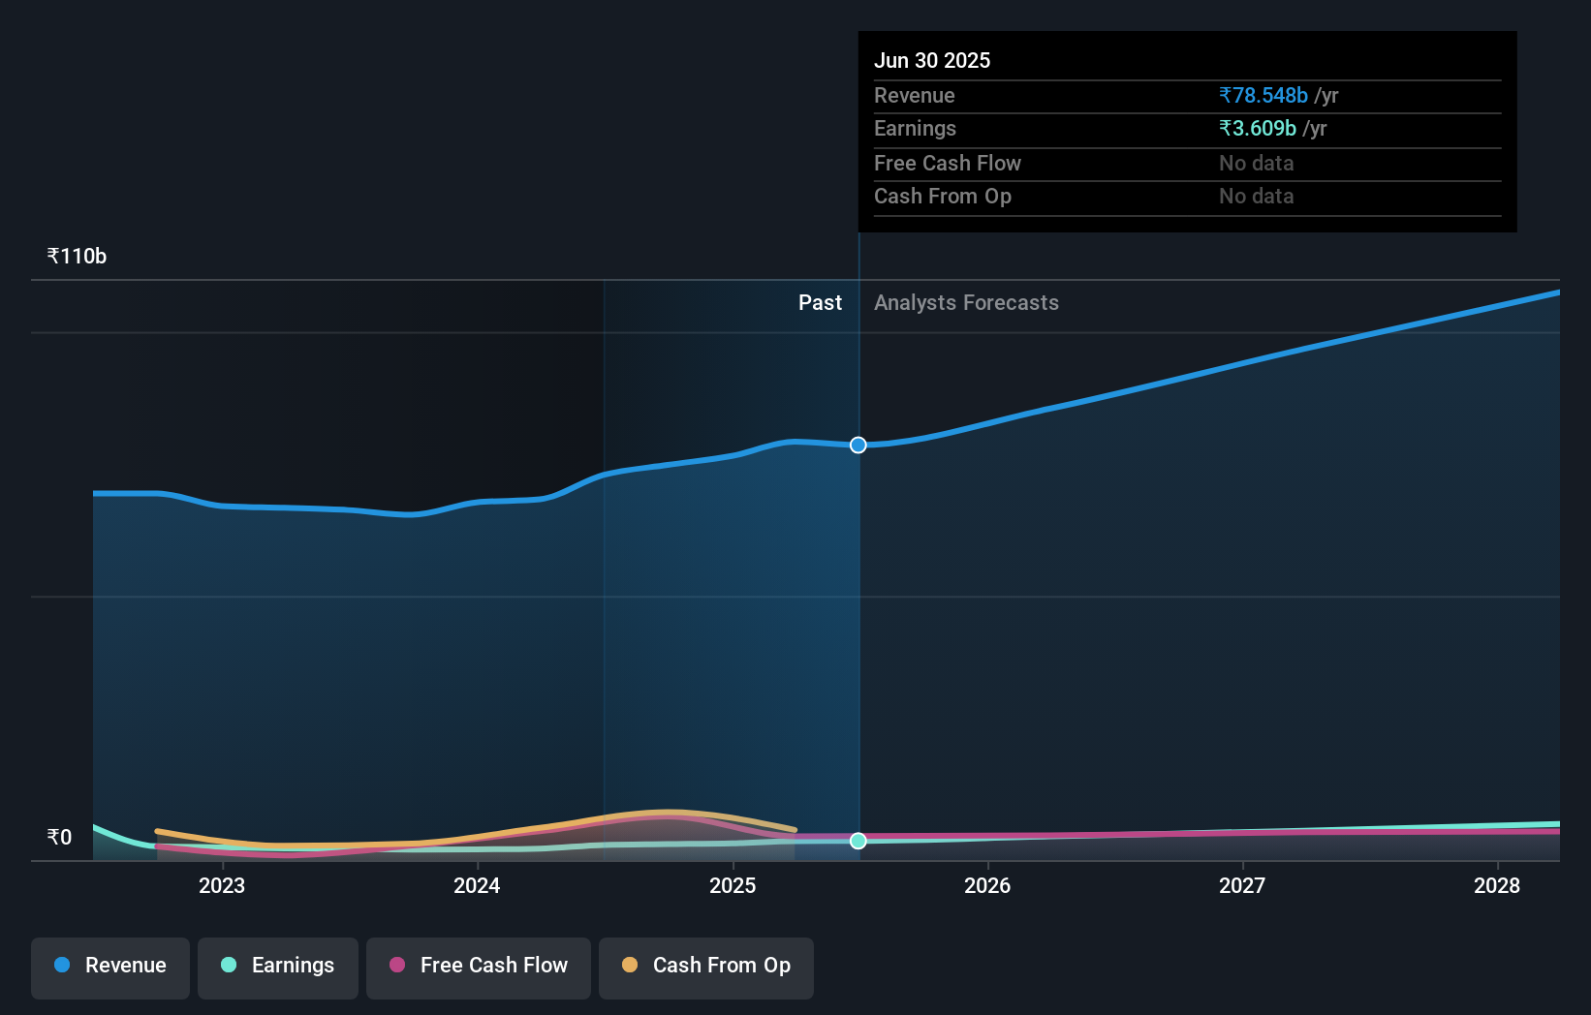Click the Cash From Op tooltip row label

(x=943, y=197)
